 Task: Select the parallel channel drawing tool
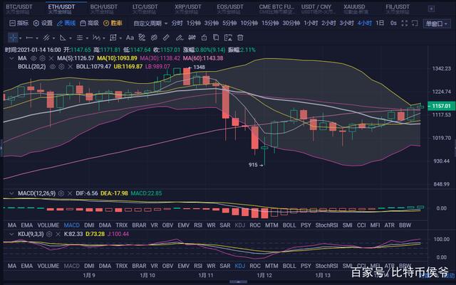tap(46, 38)
